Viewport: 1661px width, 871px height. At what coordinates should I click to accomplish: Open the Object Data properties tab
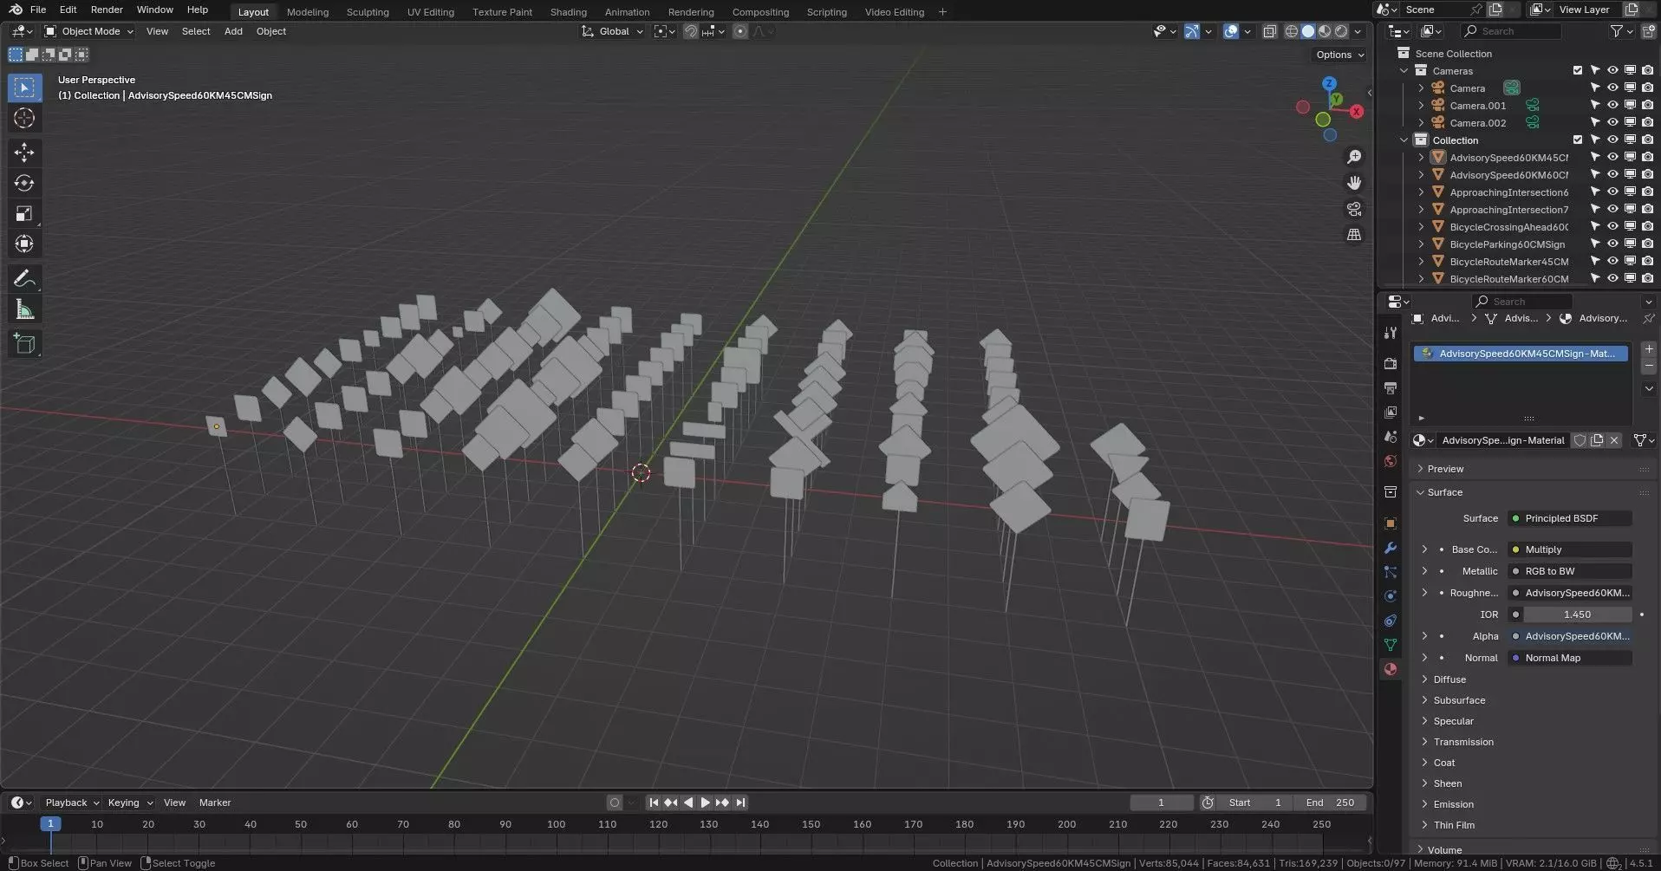click(1391, 645)
